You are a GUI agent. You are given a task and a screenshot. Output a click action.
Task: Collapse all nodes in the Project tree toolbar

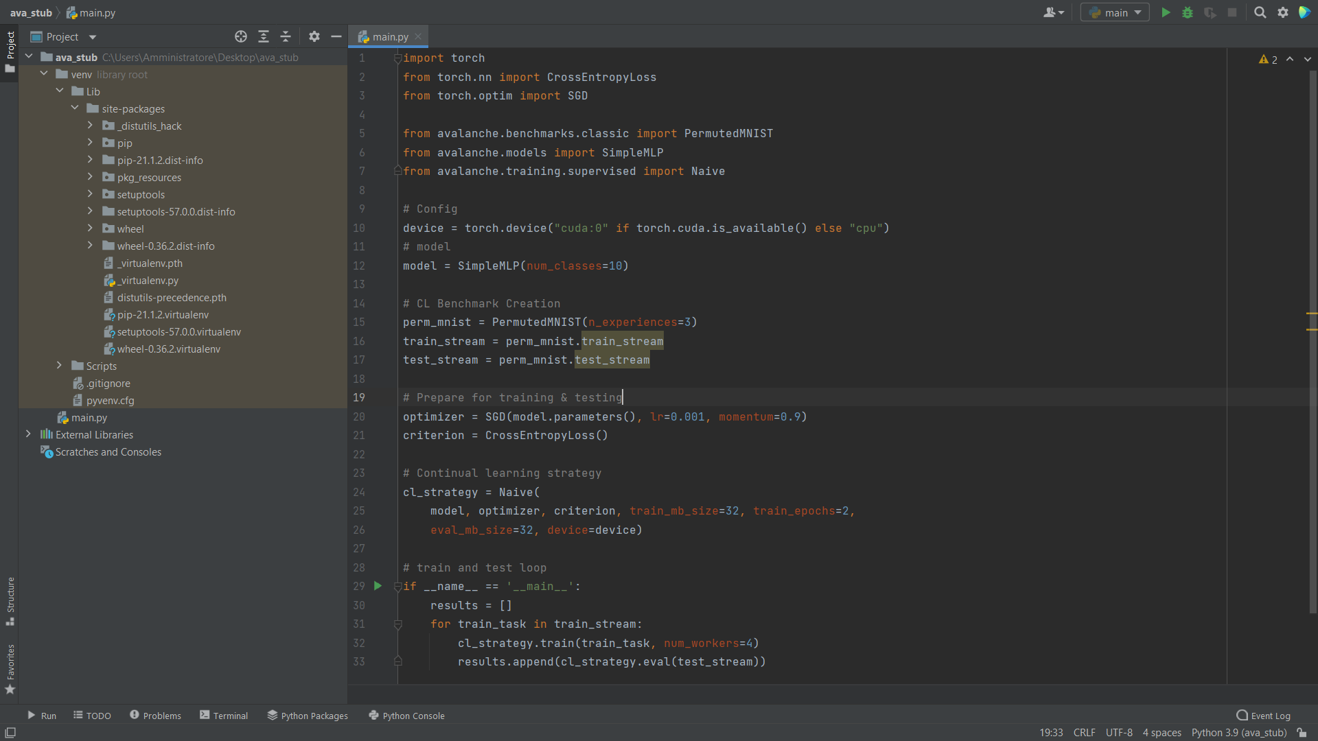[x=286, y=36]
